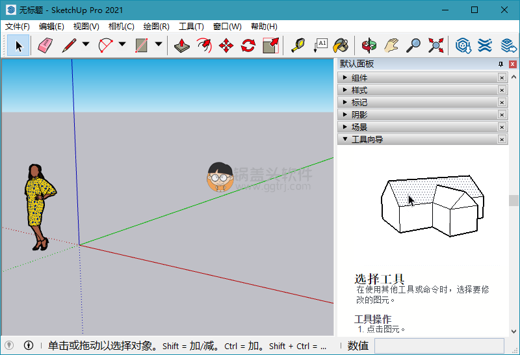Select the Push/Pull tool
520x355 pixels.
[182, 46]
